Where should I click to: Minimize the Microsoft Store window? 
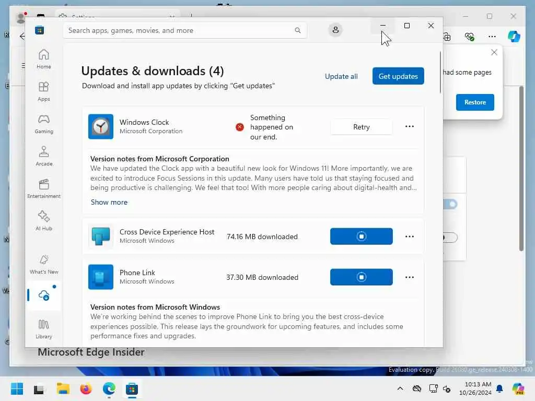pos(383,26)
